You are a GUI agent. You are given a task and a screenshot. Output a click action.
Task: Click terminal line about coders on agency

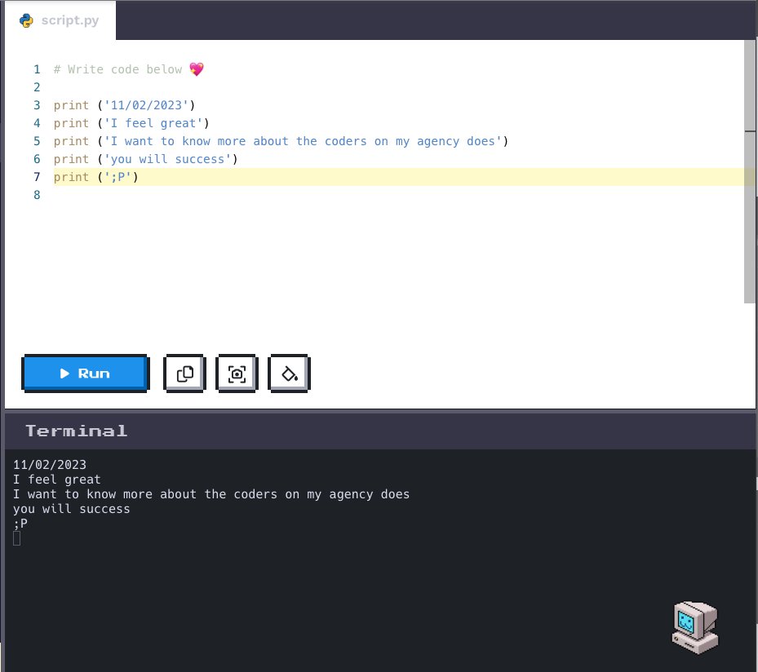211,494
